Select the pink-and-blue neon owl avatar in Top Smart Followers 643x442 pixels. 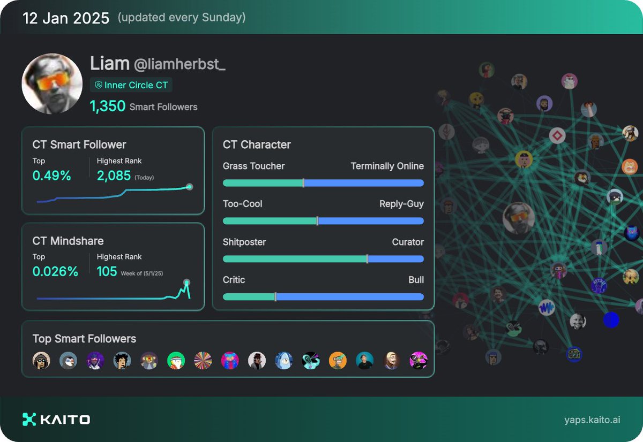coord(230,361)
